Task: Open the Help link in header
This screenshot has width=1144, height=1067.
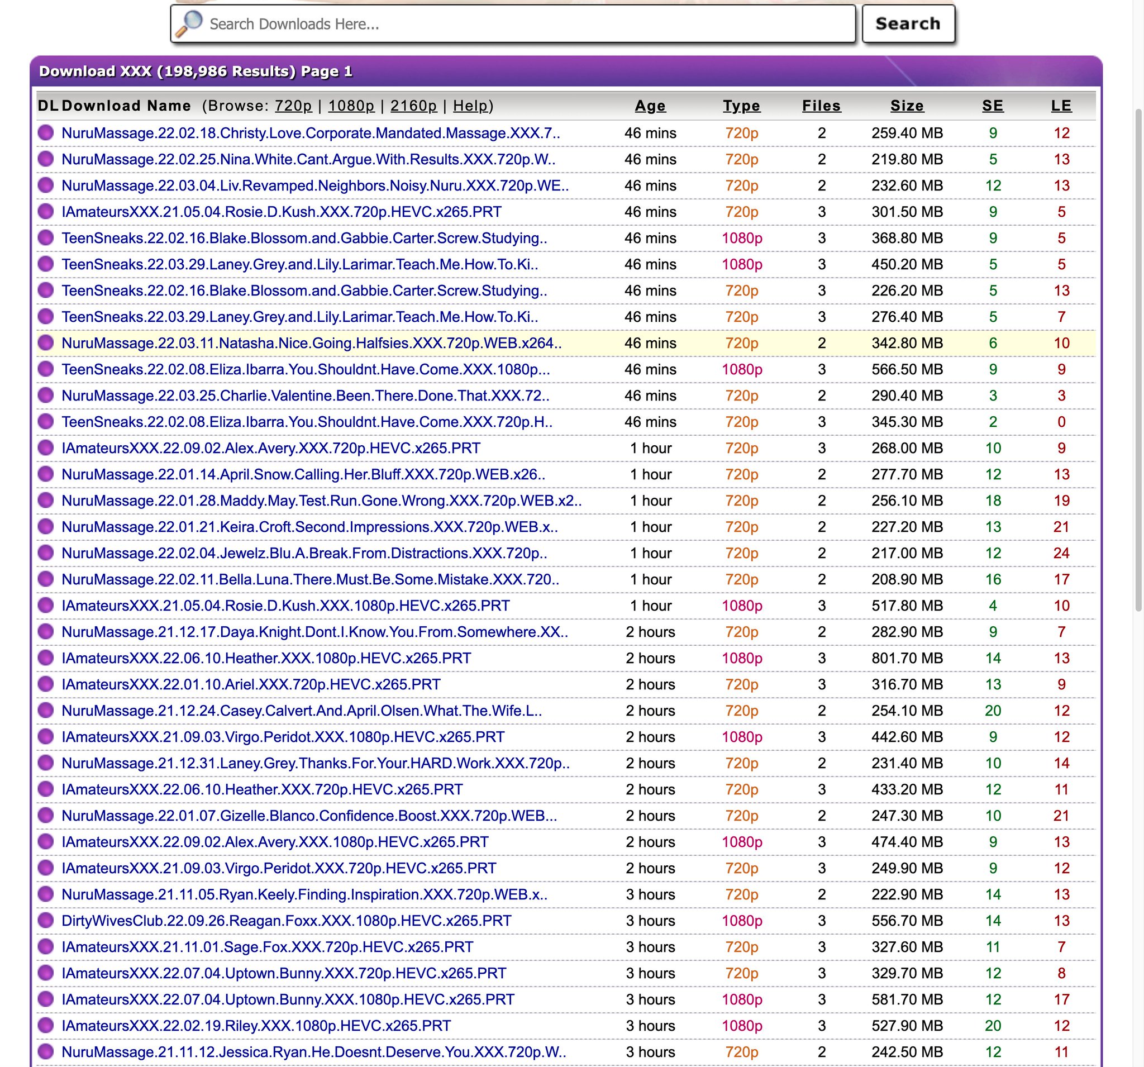Action: coord(470,106)
